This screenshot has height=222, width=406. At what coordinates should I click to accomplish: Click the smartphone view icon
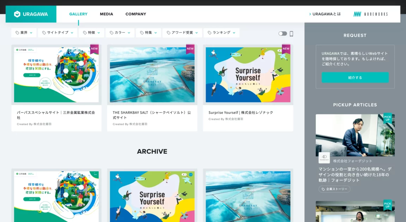point(291,34)
